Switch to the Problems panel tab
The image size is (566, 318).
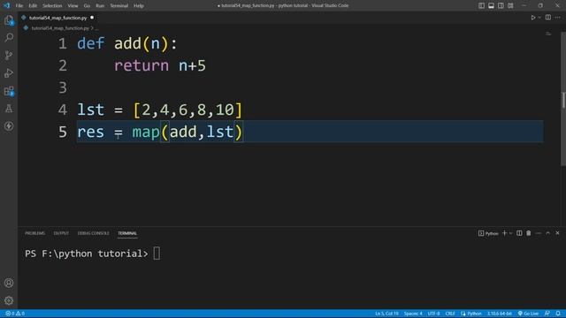[x=35, y=233]
